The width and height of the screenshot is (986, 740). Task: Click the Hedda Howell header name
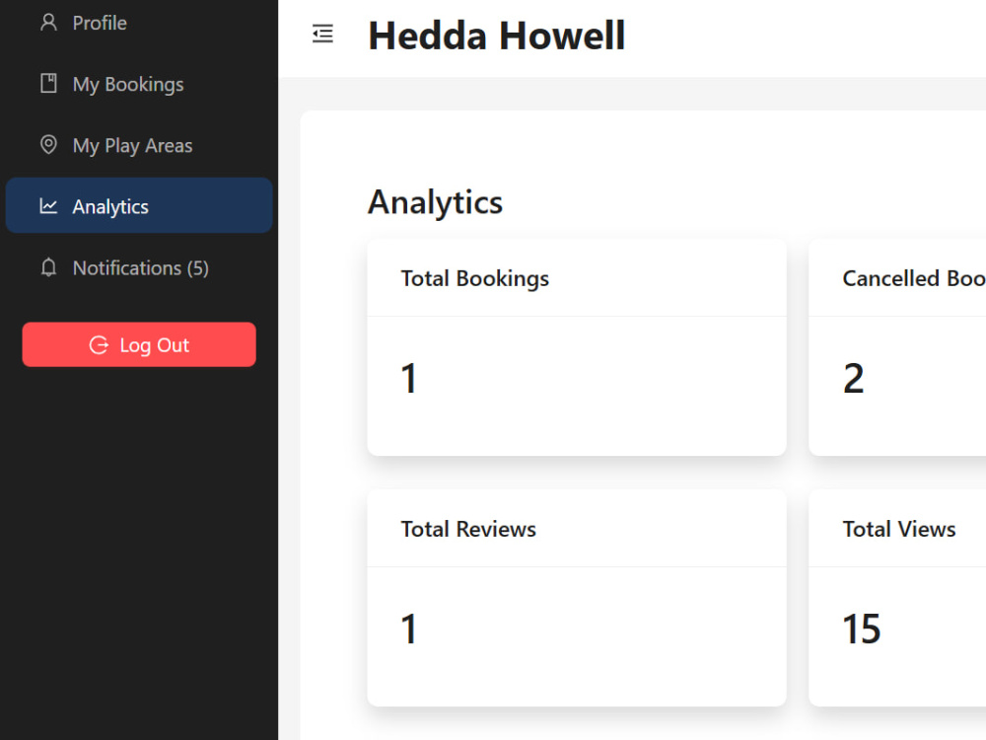[x=497, y=36]
